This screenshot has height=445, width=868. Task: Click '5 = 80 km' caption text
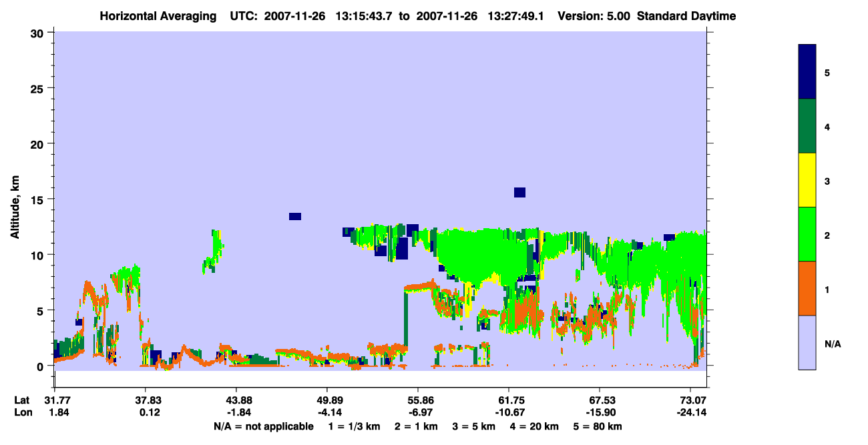coord(599,426)
